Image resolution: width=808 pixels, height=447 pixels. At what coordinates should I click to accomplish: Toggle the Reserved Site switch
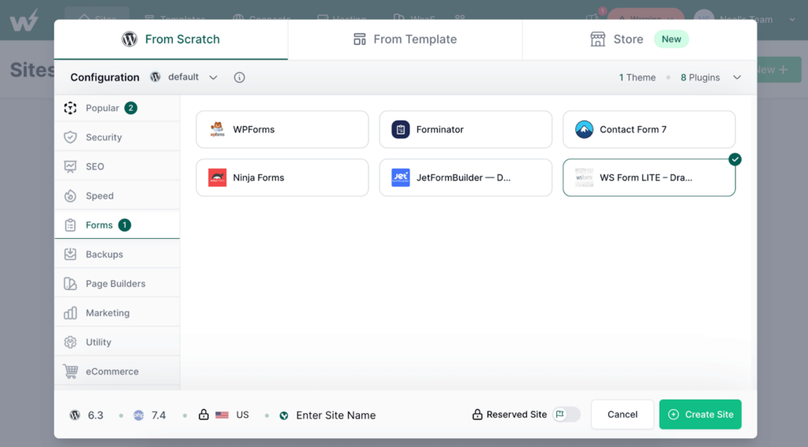click(x=566, y=415)
